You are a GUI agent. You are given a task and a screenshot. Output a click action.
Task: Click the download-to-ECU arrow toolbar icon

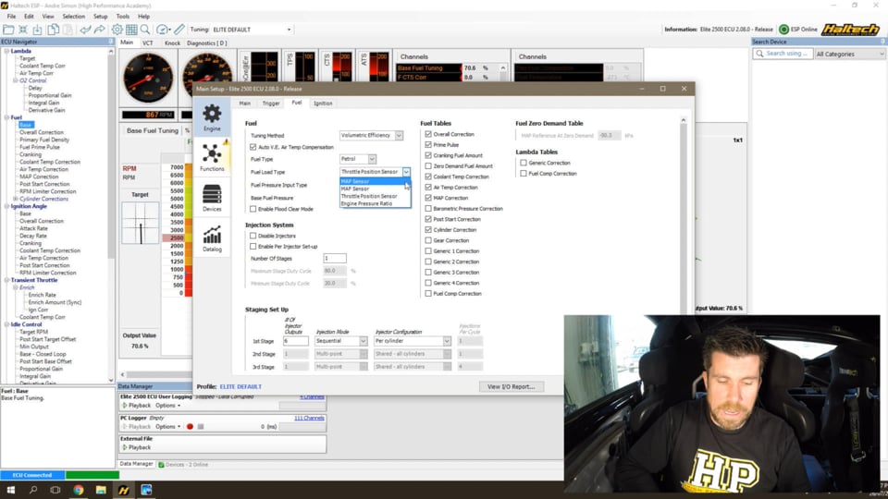tap(37, 30)
